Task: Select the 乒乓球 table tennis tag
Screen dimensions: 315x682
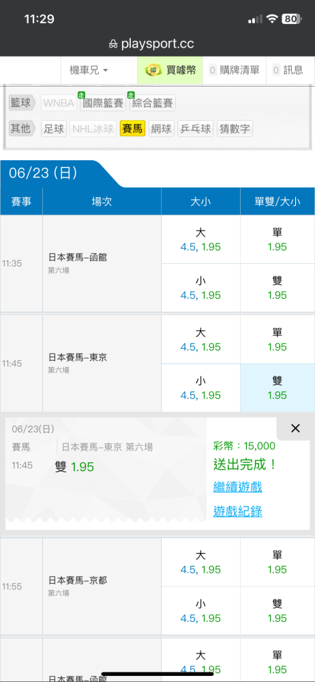Action: 196,129
